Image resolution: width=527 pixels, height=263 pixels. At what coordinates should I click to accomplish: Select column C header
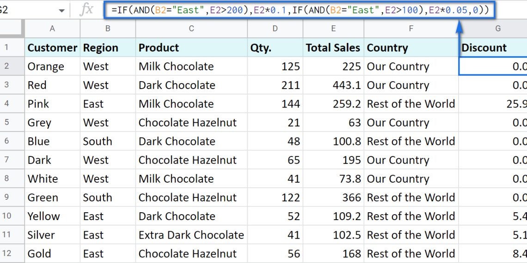[191, 29]
